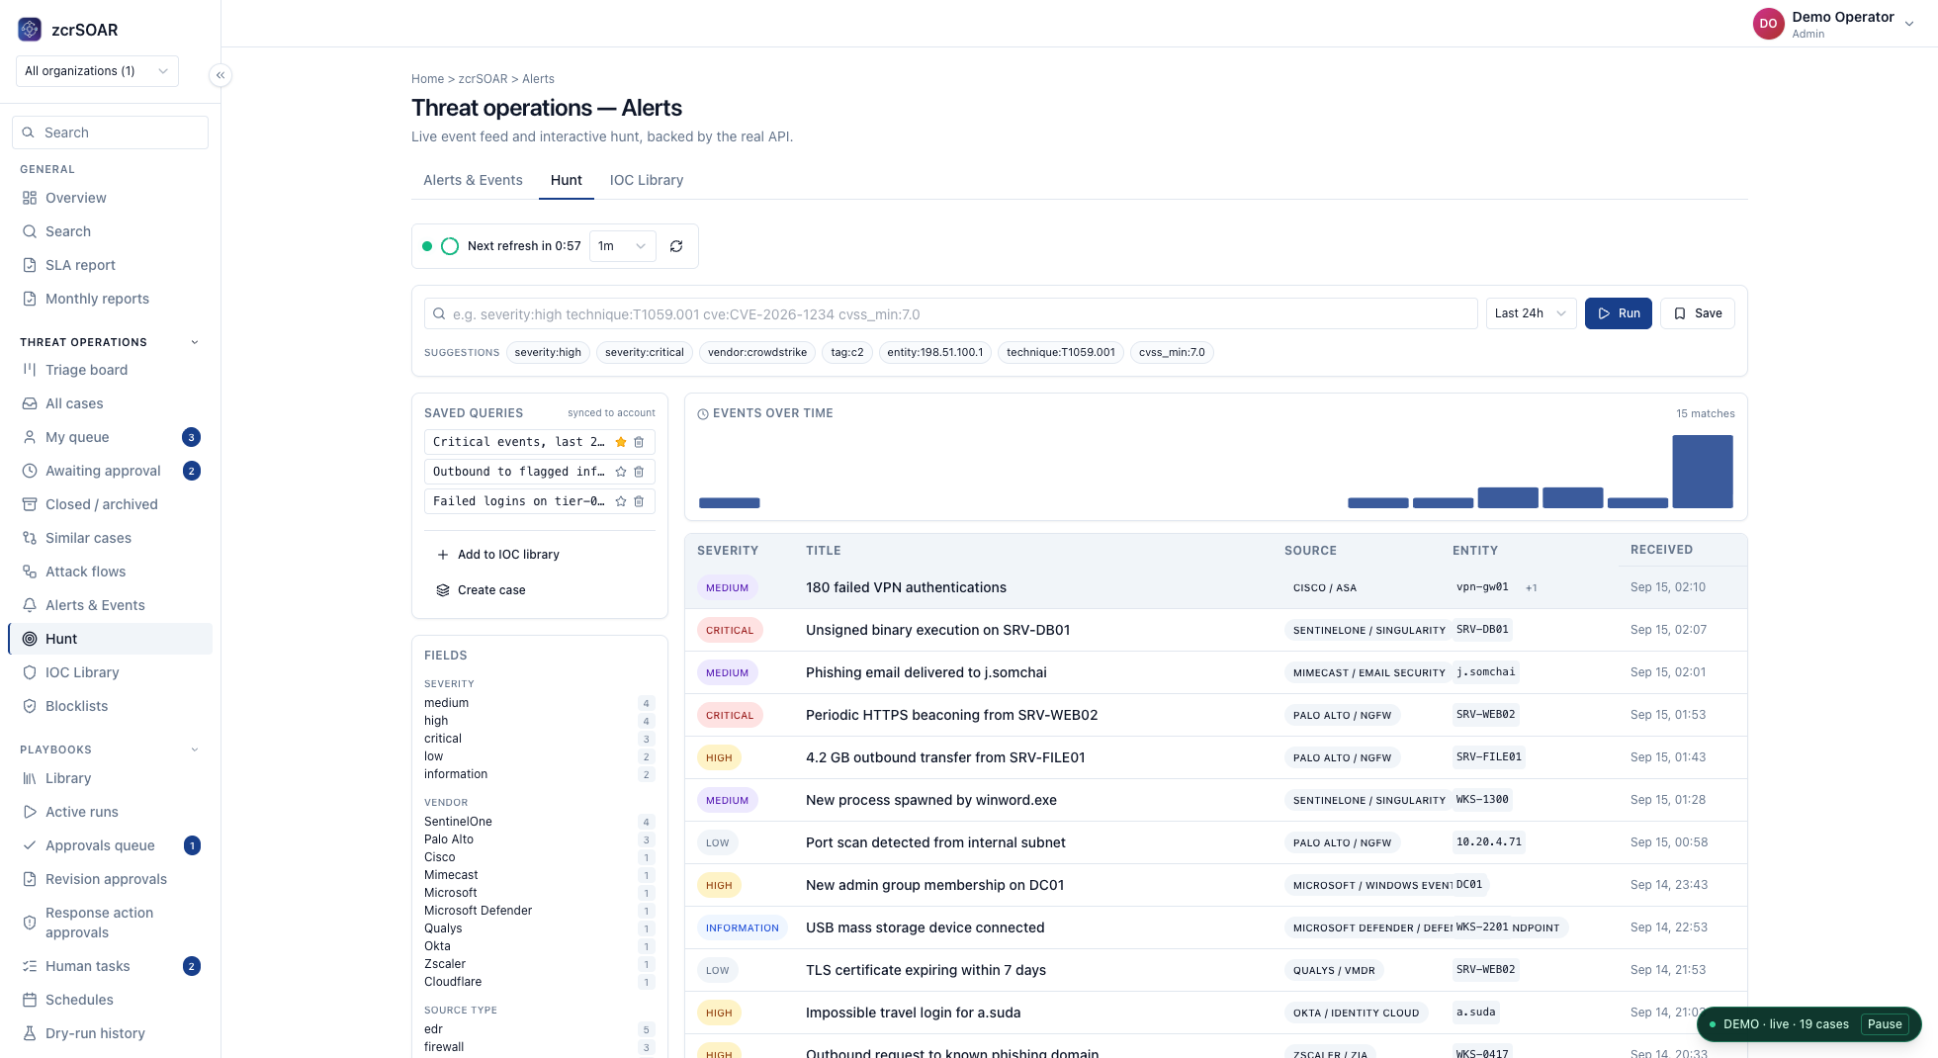Delete the 'Critical events' saved query
1938x1058 pixels.
pyautogui.click(x=639, y=442)
